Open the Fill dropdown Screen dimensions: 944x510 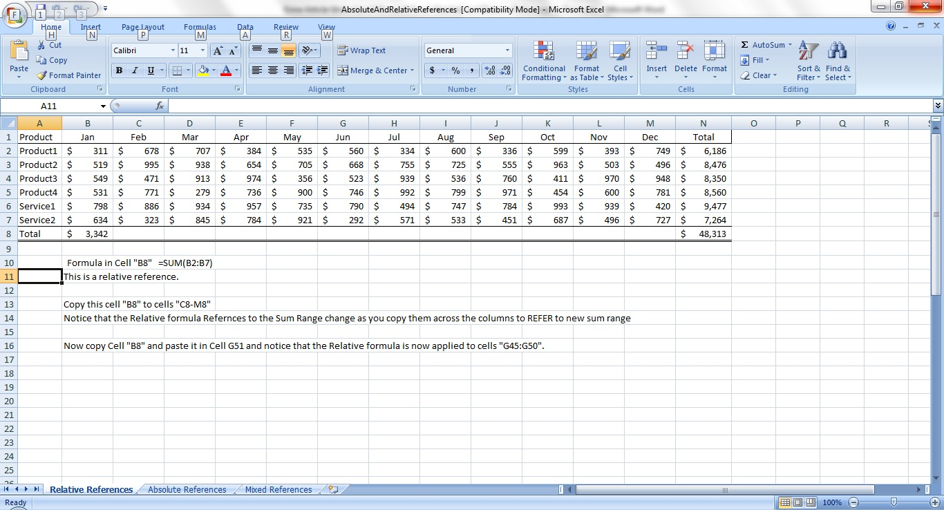coord(755,60)
